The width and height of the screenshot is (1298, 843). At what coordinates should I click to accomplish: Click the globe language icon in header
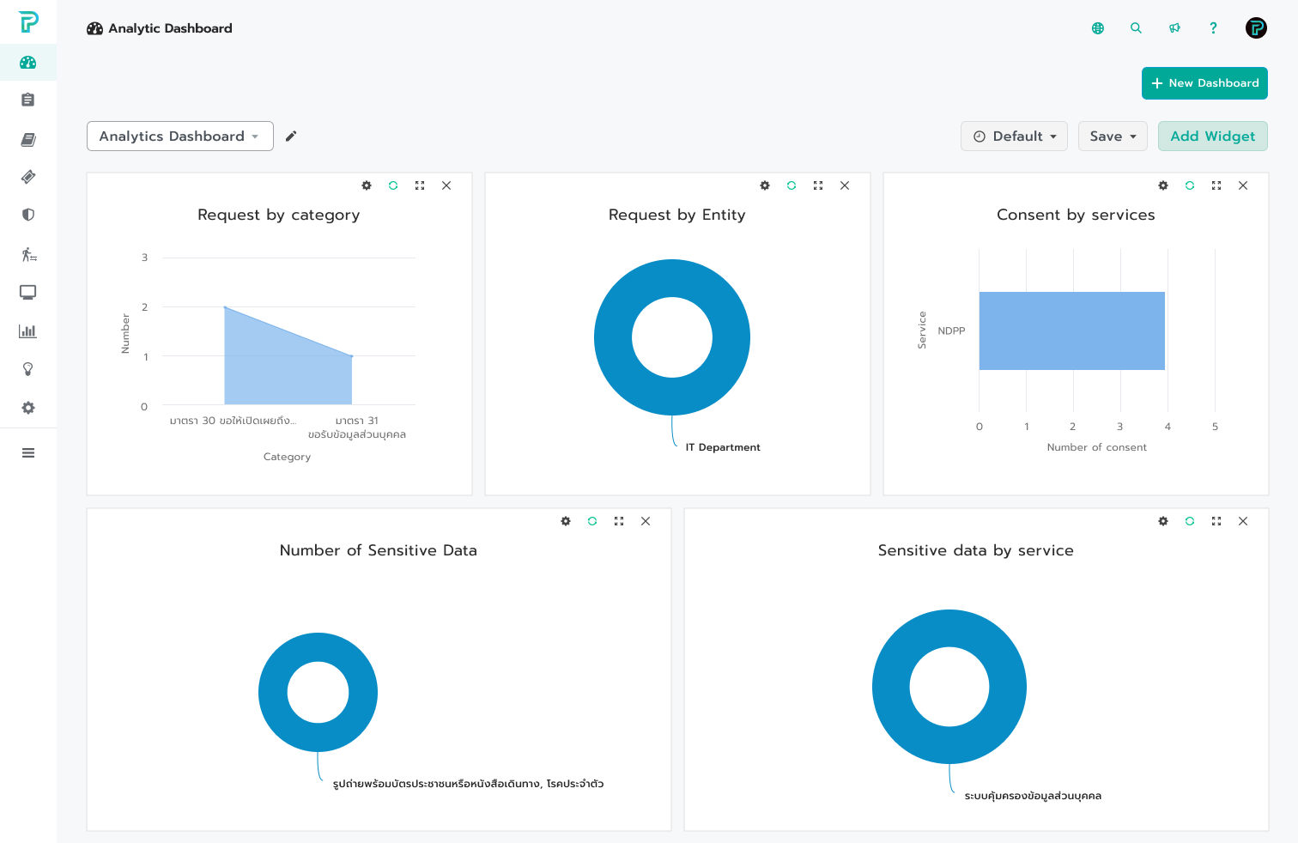point(1097,28)
